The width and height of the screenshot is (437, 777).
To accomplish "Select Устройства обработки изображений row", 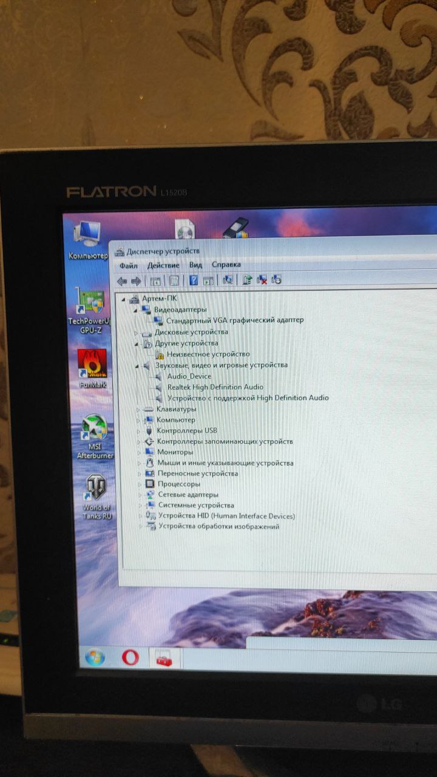I will (219, 527).
